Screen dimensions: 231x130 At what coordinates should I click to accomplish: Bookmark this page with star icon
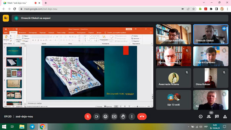tap(193, 9)
